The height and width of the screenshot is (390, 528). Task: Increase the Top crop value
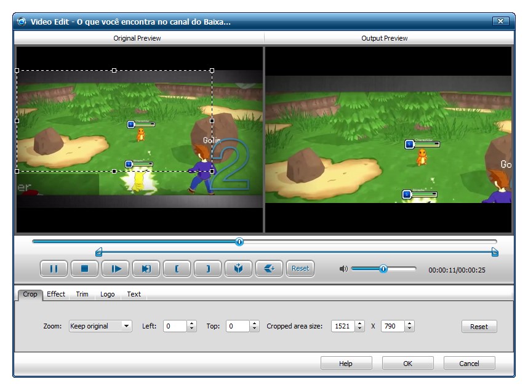pyautogui.click(x=255, y=324)
